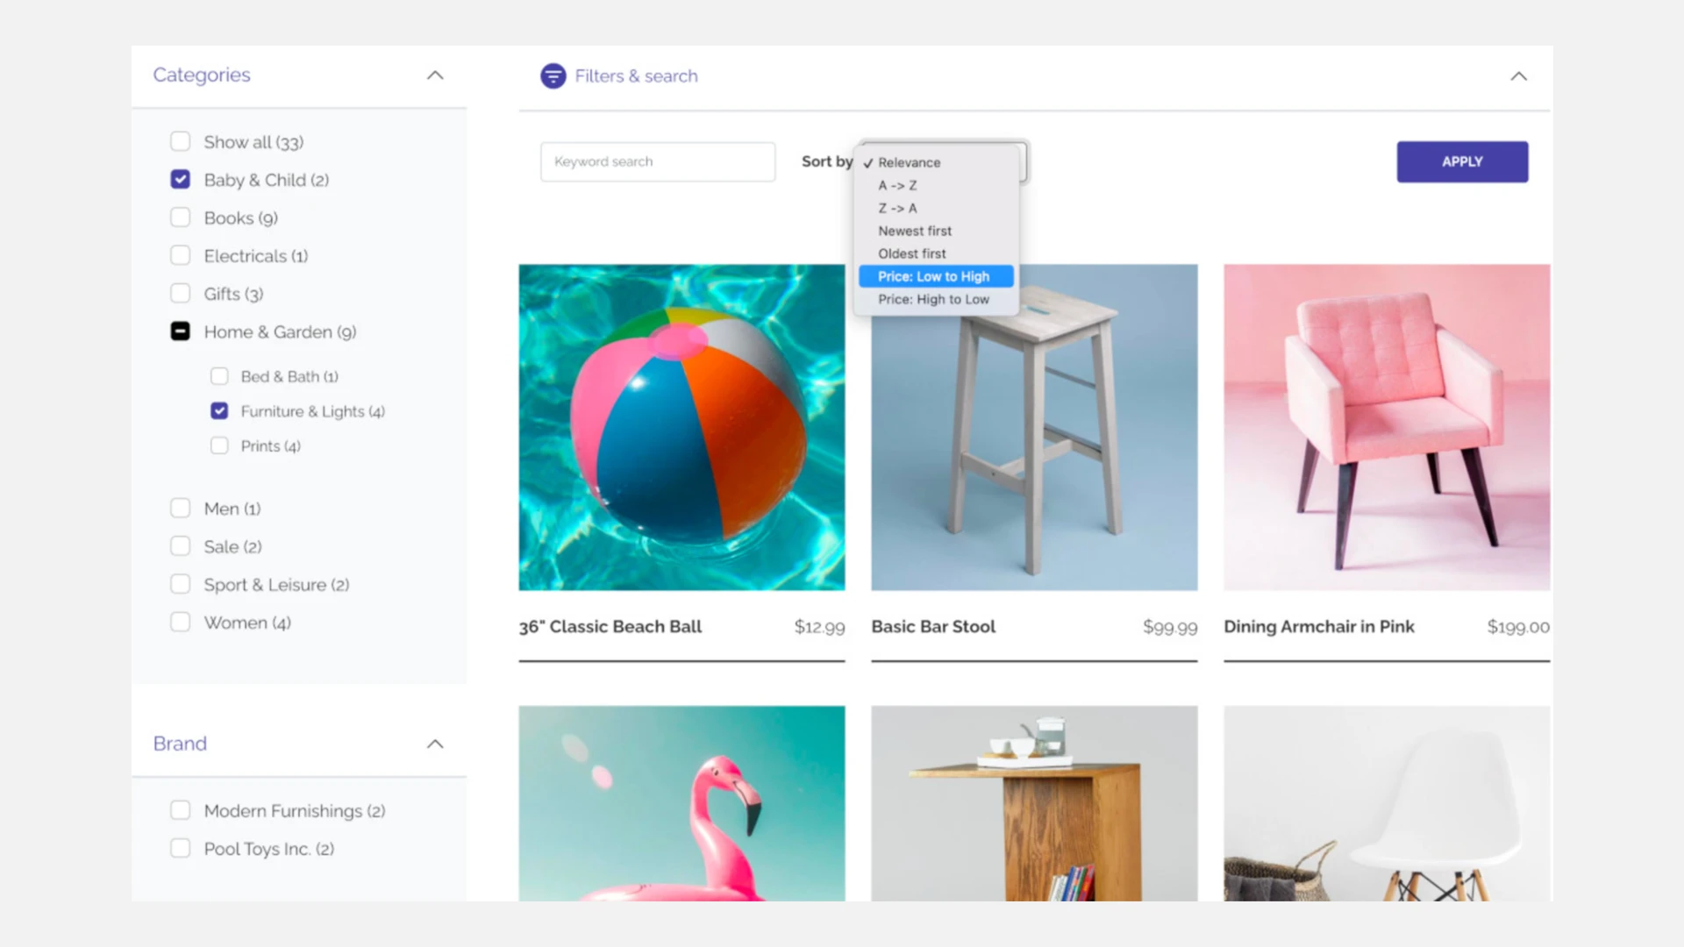This screenshot has height=947, width=1684.
Task: Check the Show all (33) checkbox
Action: pos(180,141)
